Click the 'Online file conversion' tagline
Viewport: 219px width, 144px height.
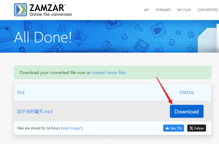tap(50, 14)
